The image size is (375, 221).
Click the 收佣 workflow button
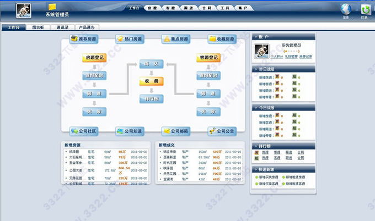pos(152,81)
